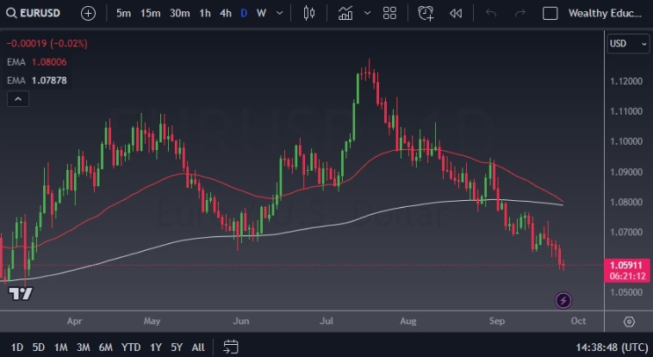
Task: Select the EMA 1.08006 indicator legend
Action: tap(37, 62)
